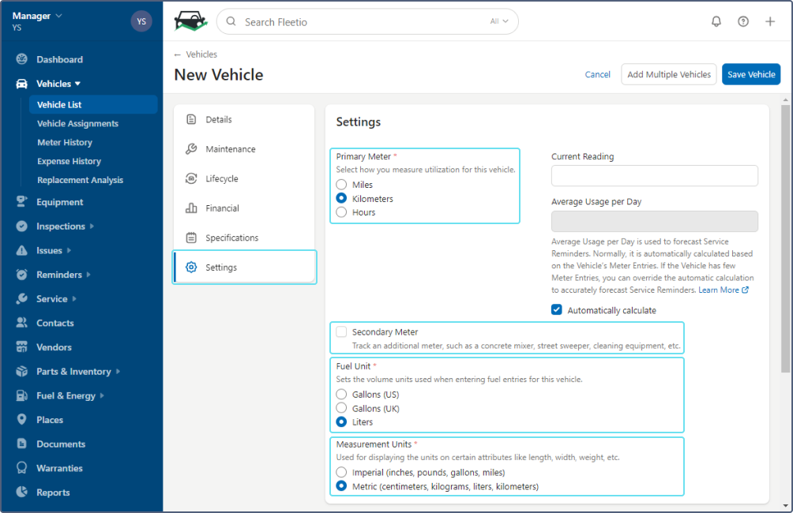This screenshot has width=793, height=513.
Task: Switch to the Maintenance tab
Action: point(230,149)
